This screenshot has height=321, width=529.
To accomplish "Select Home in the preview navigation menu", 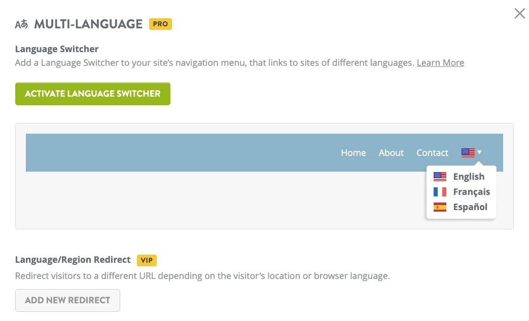I will click(x=354, y=152).
